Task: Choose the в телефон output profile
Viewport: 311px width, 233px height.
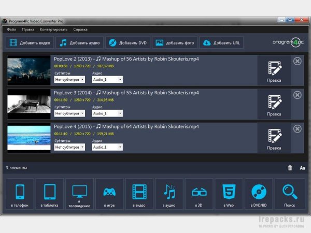Action: 20,194
